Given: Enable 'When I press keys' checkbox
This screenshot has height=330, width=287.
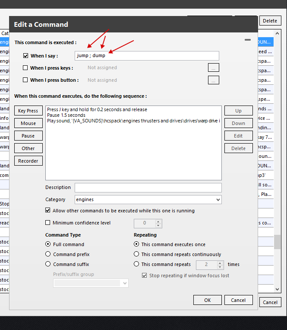Looking at the screenshot, I should point(25,68).
